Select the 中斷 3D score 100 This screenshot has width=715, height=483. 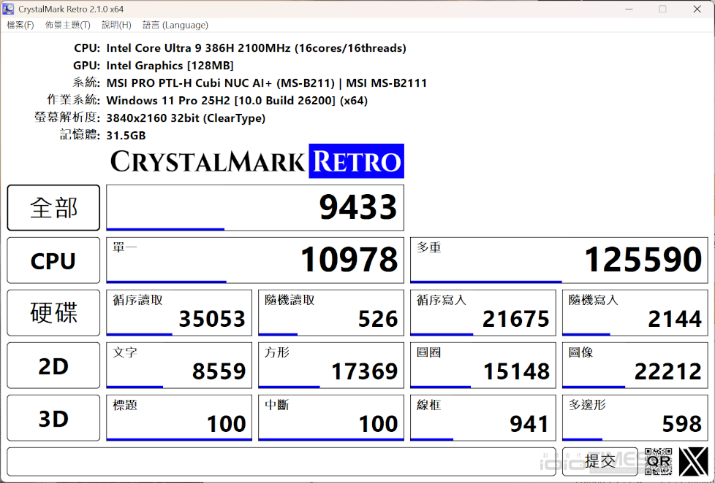pos(331,418)
